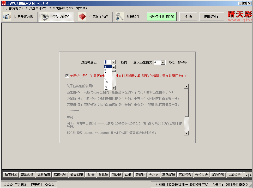Switch to 最大间距 tab
Viewport: 253px width, 188px height.
coord(77,175)
